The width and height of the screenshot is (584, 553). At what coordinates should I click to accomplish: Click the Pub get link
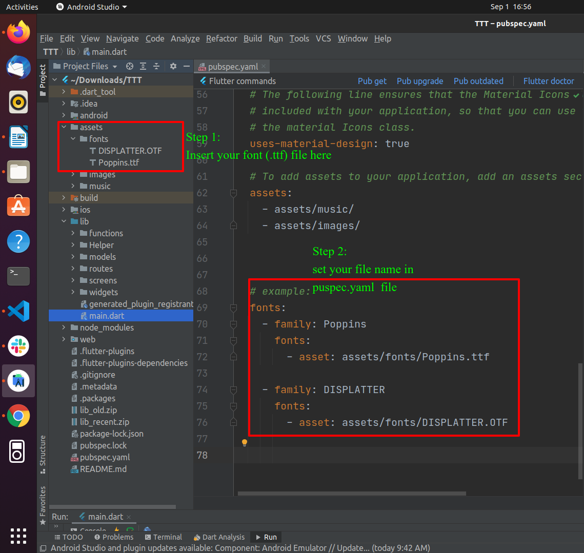click(372, 81)
